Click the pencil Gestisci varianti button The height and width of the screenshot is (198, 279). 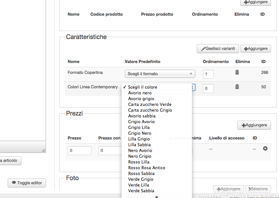218,49
